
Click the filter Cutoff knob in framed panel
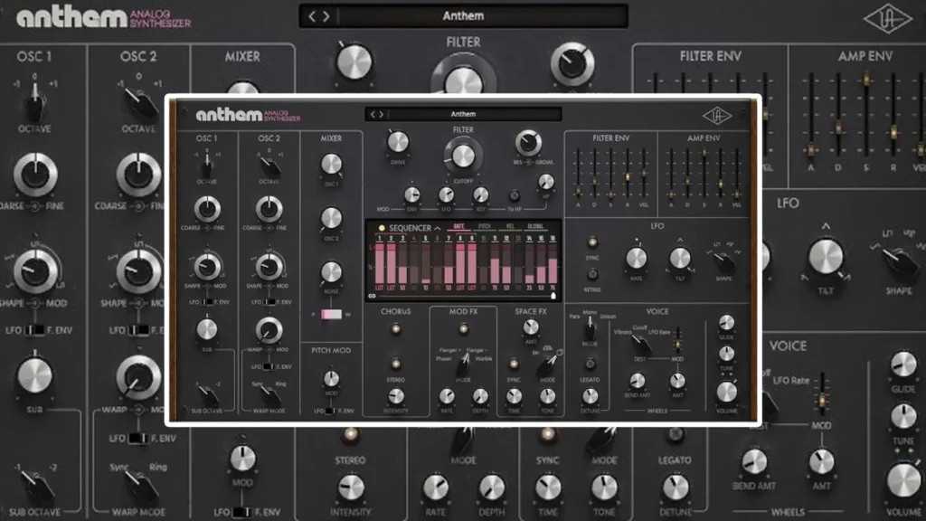(463, 156)
